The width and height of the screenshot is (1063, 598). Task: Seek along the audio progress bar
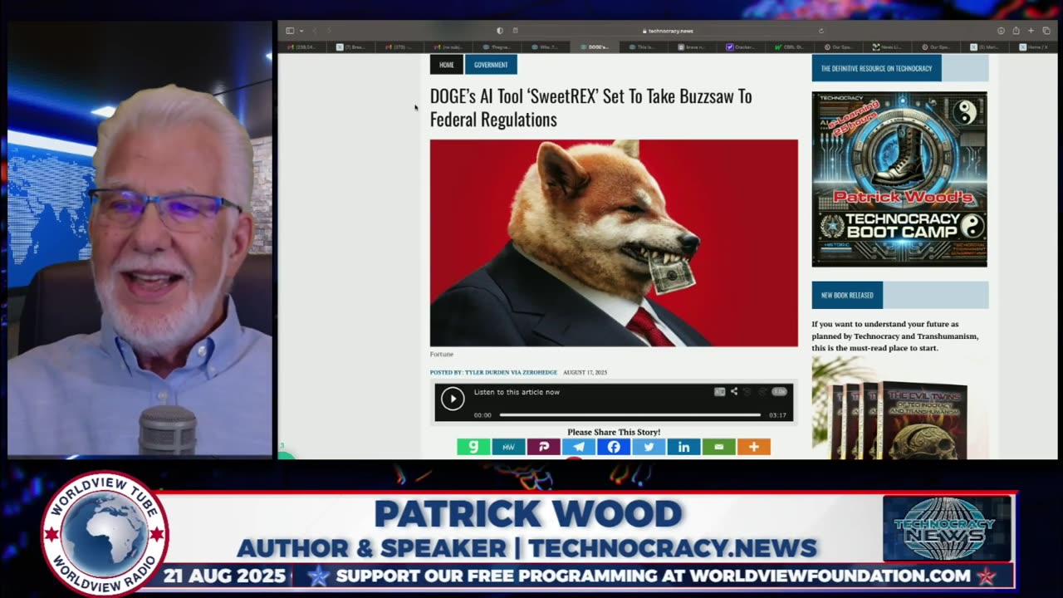[x=630, y=414]
